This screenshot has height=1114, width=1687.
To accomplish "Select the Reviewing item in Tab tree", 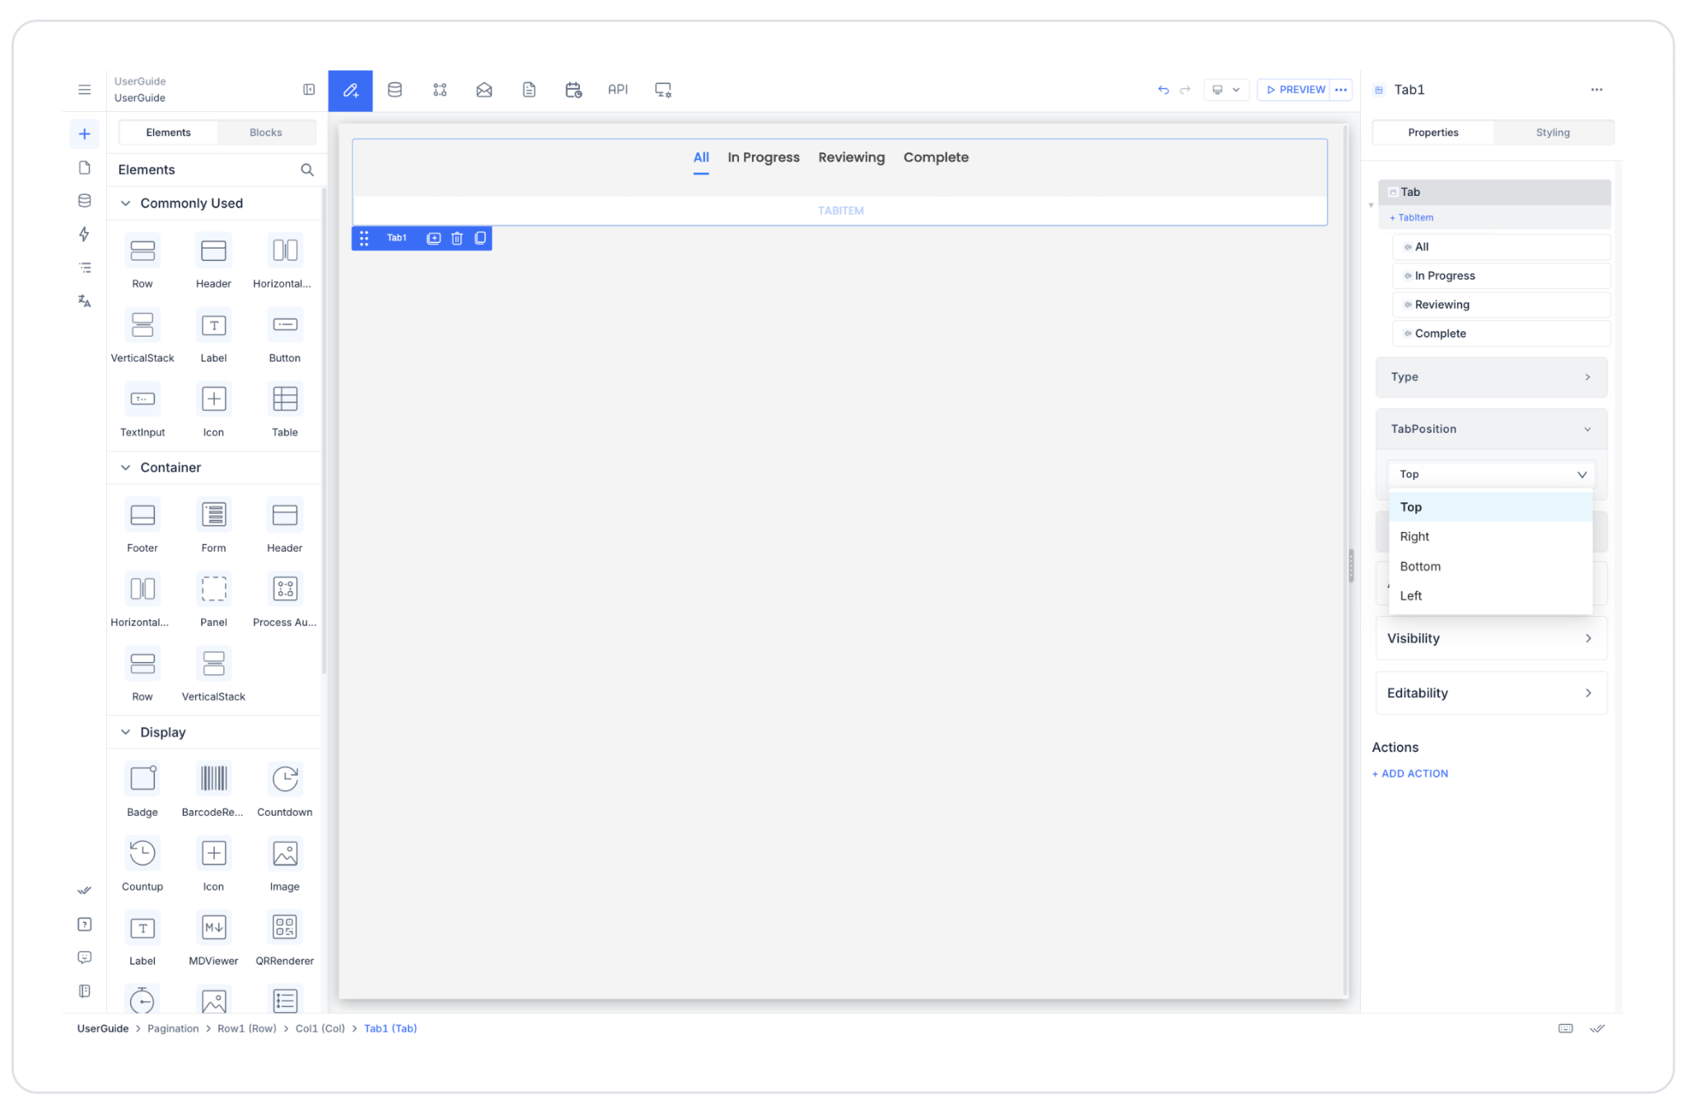I will pyautogui.click(x=1442, y=305).
